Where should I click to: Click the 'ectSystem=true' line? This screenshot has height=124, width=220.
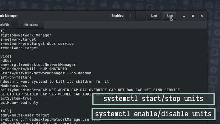point(16,99)
